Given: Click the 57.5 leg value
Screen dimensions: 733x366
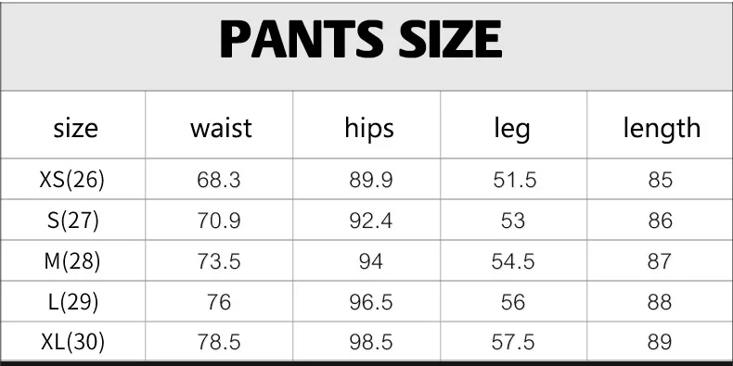Looking at the screenshot, I should pyautogui.click(x=513, y=343).
